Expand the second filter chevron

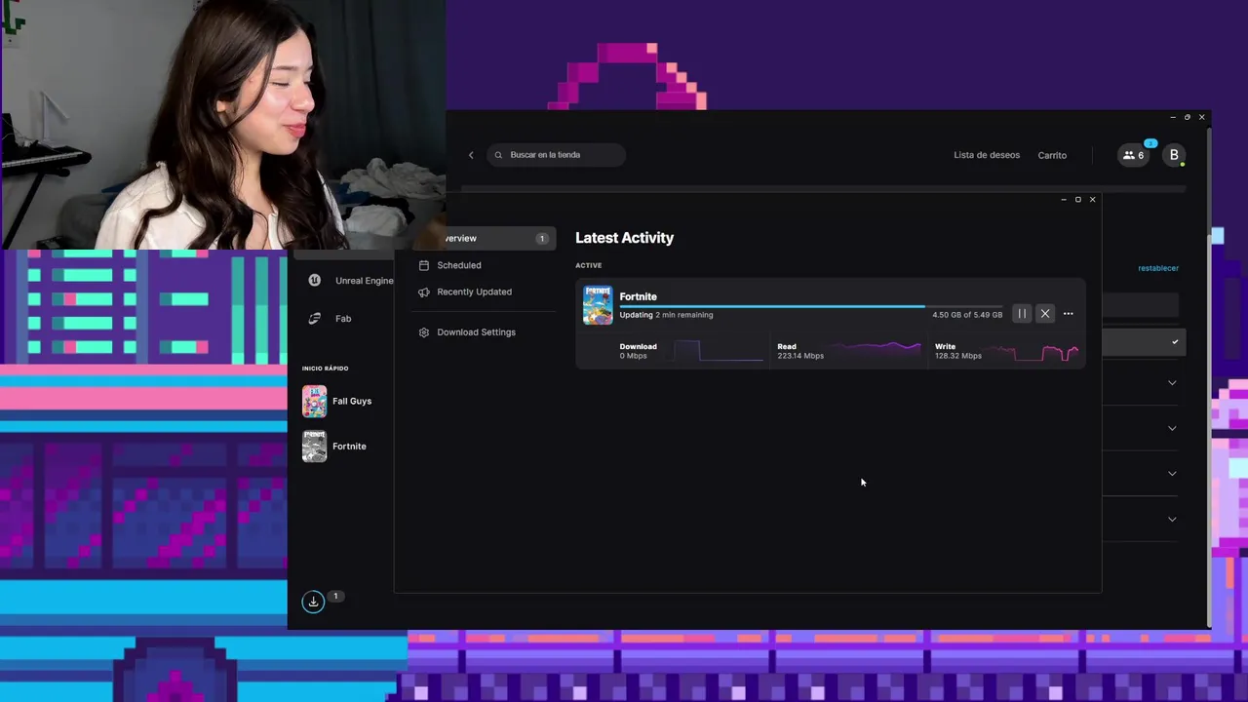[1172, 428]
